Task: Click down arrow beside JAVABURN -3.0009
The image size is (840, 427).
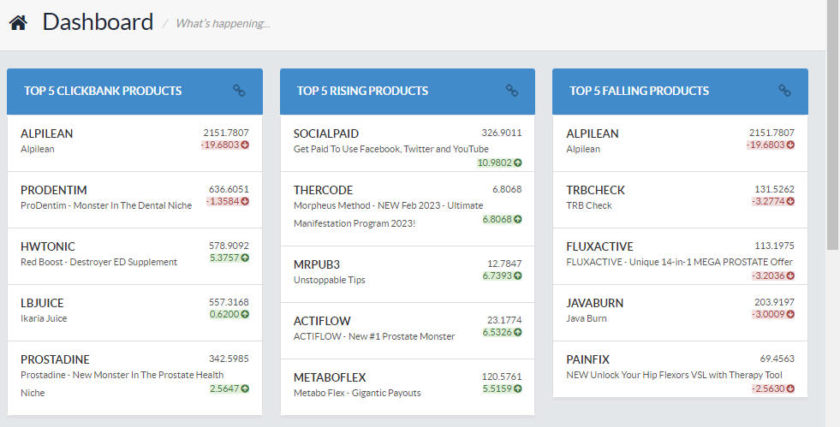Action: click(x=790, y=314)
